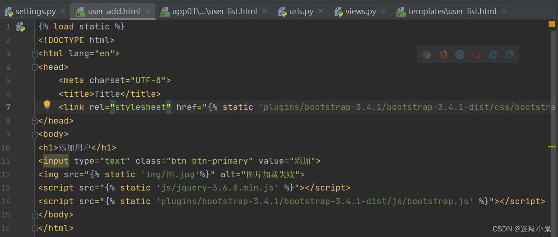Image resolution: width=558 pixels, height=237 pixels.
Task: Open the page in Internet Explorer
Action: 493,55
